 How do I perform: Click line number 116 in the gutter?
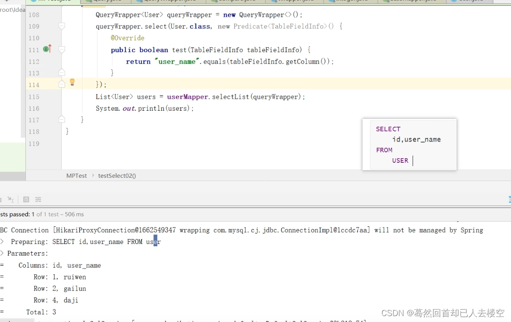34,108
